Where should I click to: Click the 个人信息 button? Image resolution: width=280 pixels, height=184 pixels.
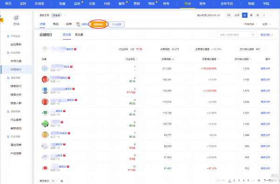coord(116,24)
